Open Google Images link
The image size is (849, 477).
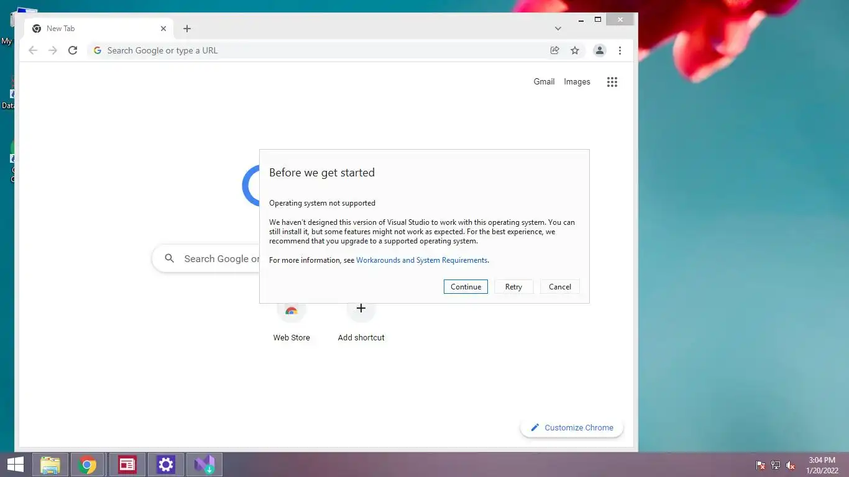coord(577,81)
